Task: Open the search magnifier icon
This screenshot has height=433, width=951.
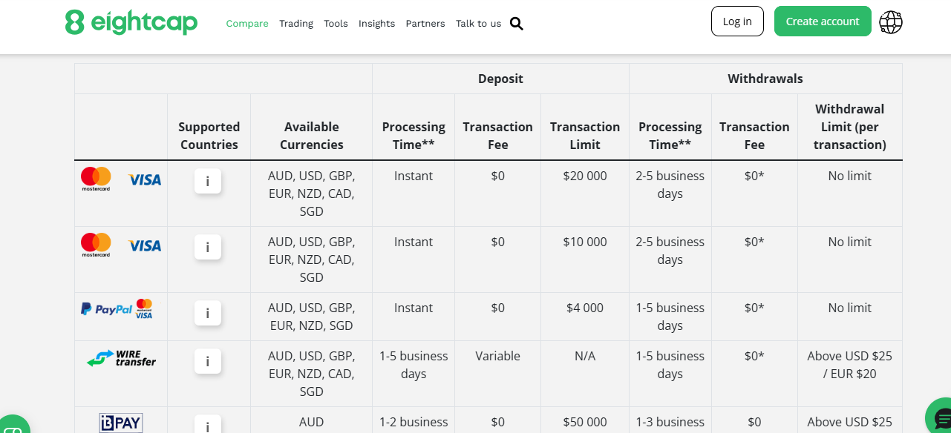Action: click(x=517, y=24)
